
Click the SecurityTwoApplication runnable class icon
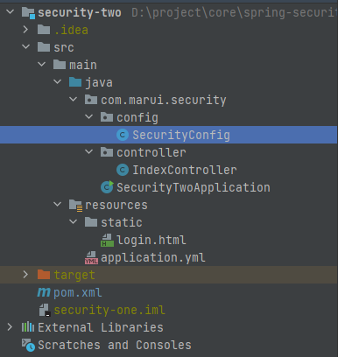107,187
